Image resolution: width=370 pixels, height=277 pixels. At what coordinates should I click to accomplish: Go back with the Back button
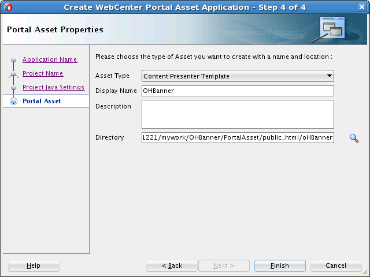pos(172,265)
